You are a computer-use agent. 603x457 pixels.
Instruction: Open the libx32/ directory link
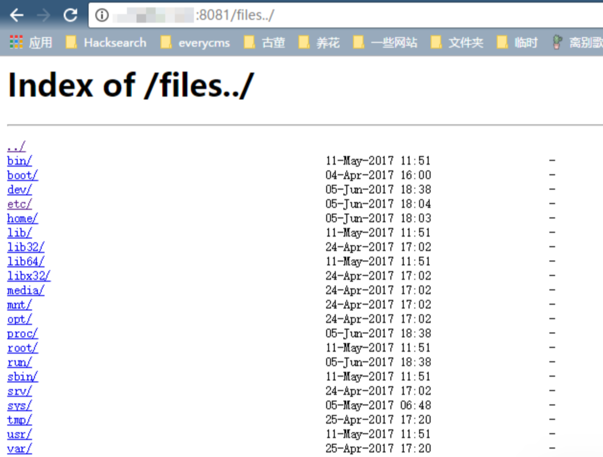[29, 276]
